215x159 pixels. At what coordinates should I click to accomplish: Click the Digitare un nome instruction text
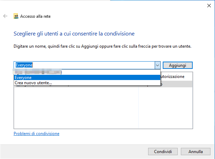point(102,46)
